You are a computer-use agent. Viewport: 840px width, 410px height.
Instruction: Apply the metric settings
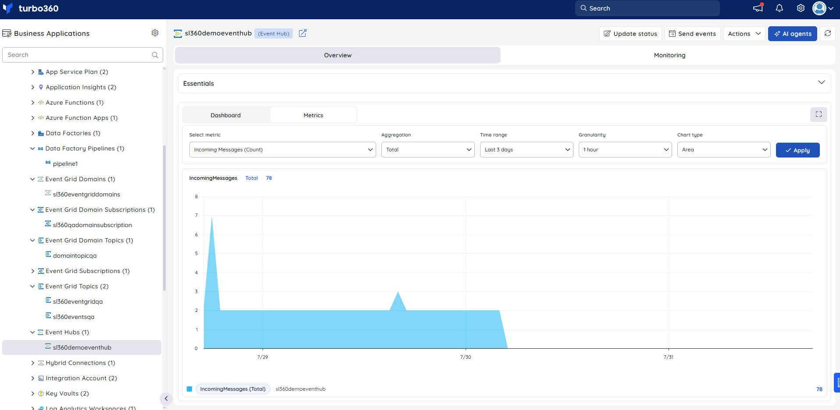[797, 150]
